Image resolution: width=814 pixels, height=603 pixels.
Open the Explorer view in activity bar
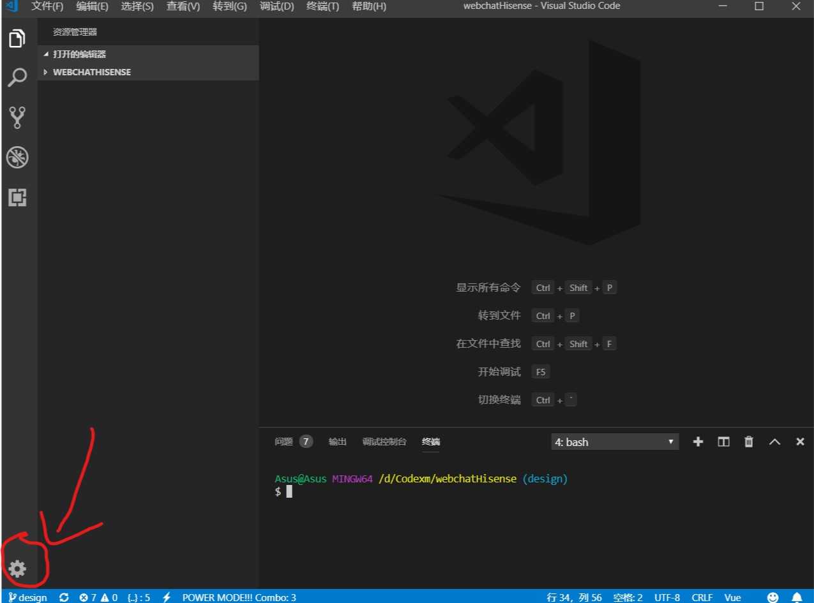coord(17,38)
